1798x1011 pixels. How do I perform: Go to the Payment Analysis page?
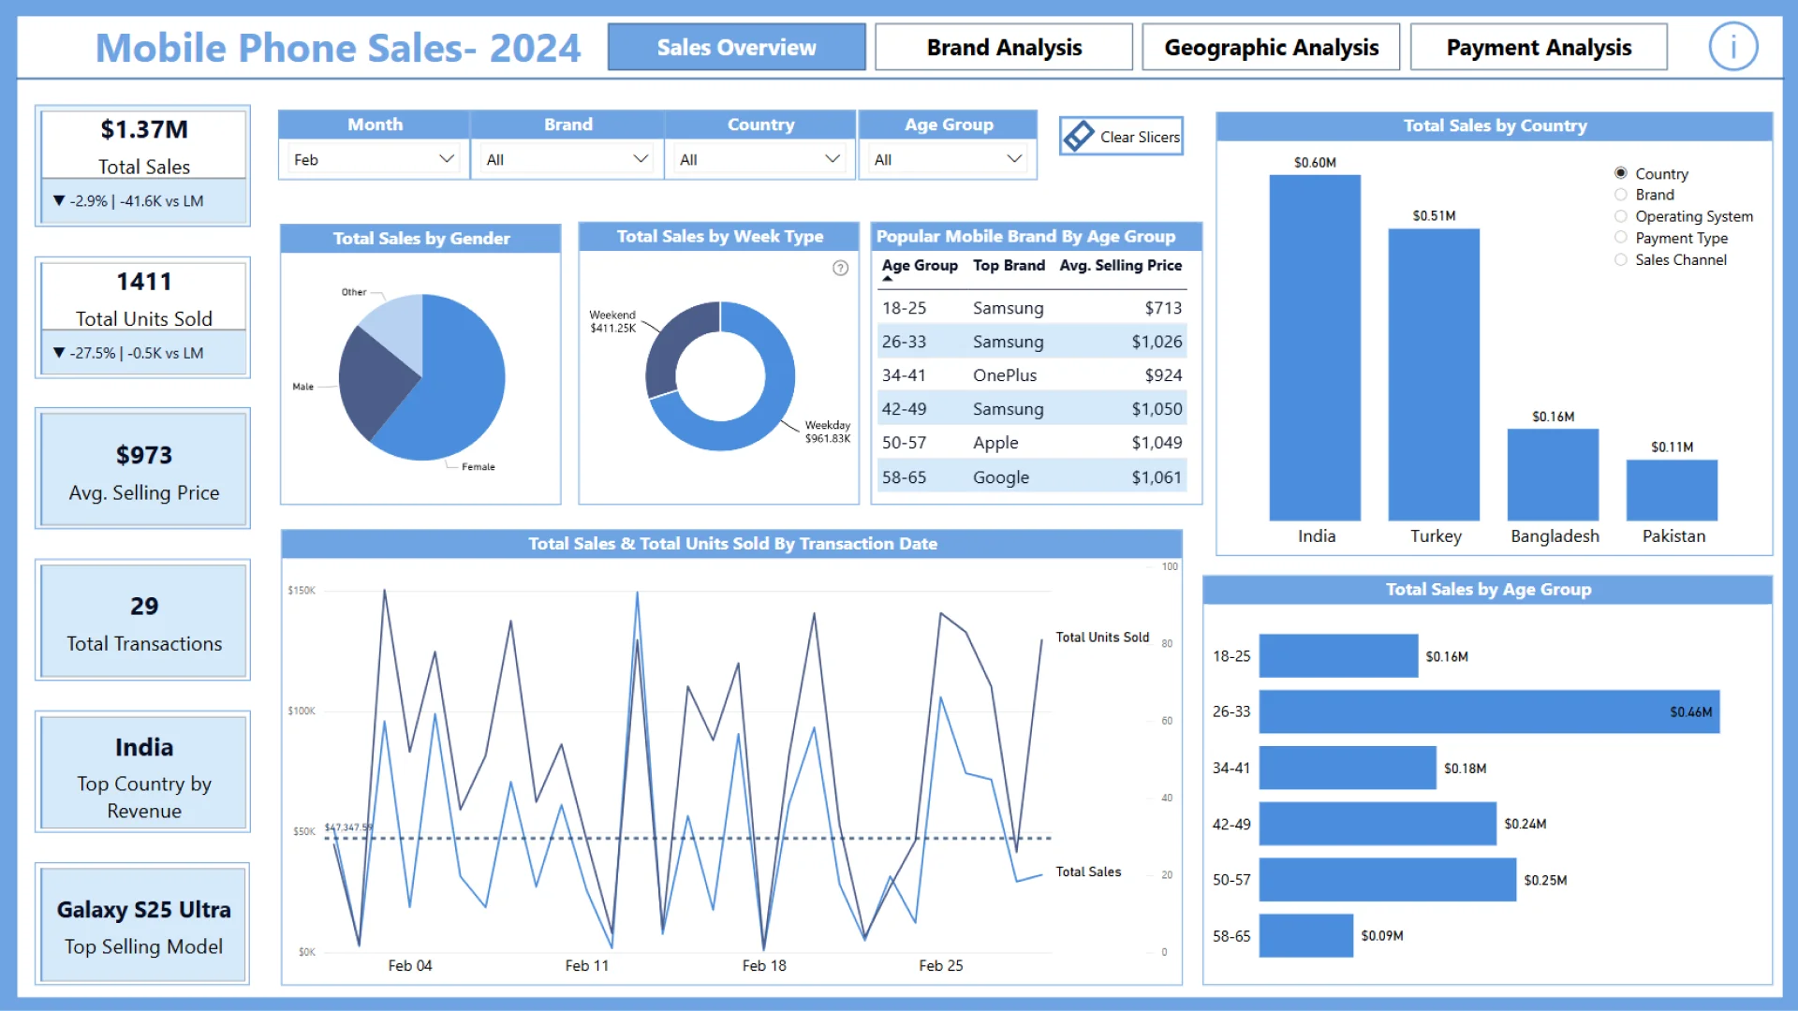[x=1539, y=47]
